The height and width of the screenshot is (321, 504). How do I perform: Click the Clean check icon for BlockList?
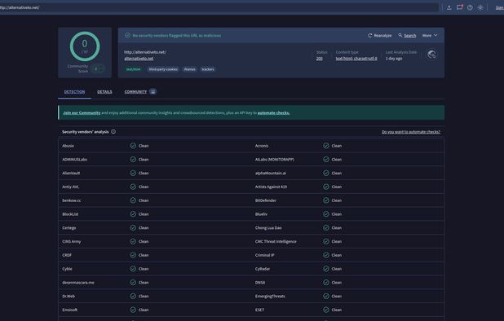click(133, 214)
